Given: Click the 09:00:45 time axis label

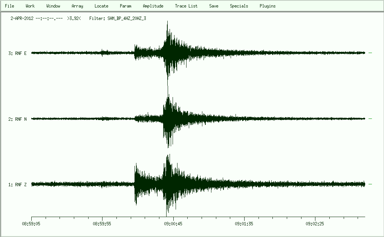Looking at the screenshot, I should pyautogui.click(x=173, y=223).
